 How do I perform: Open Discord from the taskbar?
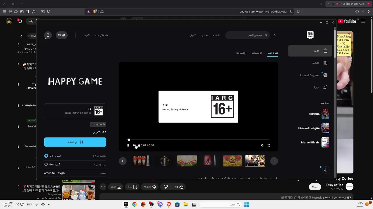pyautogui.click(x=160, y=204)
